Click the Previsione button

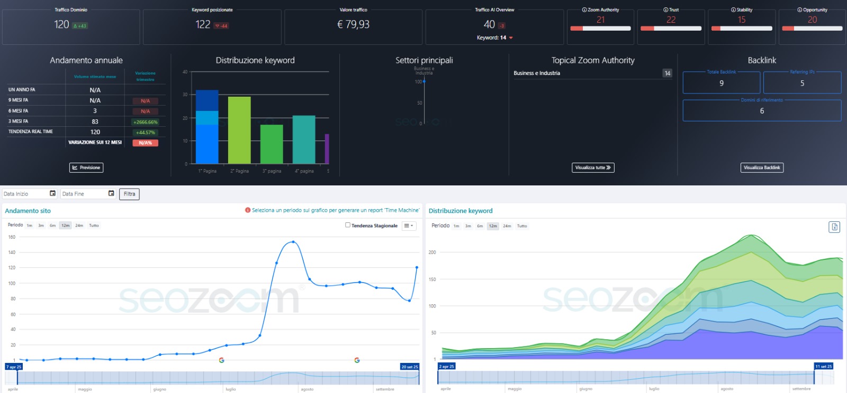[86, 167]
